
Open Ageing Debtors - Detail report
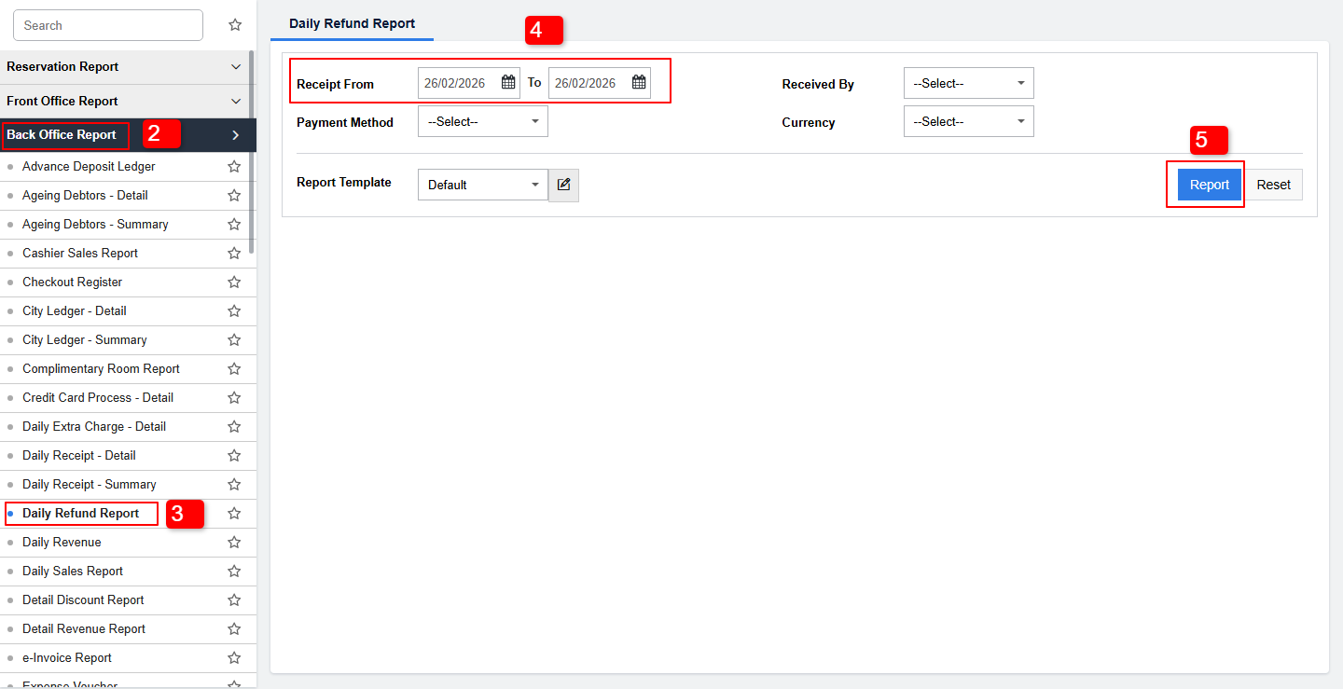(85, 196)
